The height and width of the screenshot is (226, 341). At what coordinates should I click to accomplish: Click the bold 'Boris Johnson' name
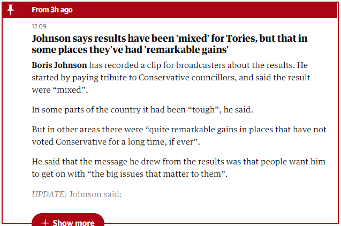[x=59, y=65]
